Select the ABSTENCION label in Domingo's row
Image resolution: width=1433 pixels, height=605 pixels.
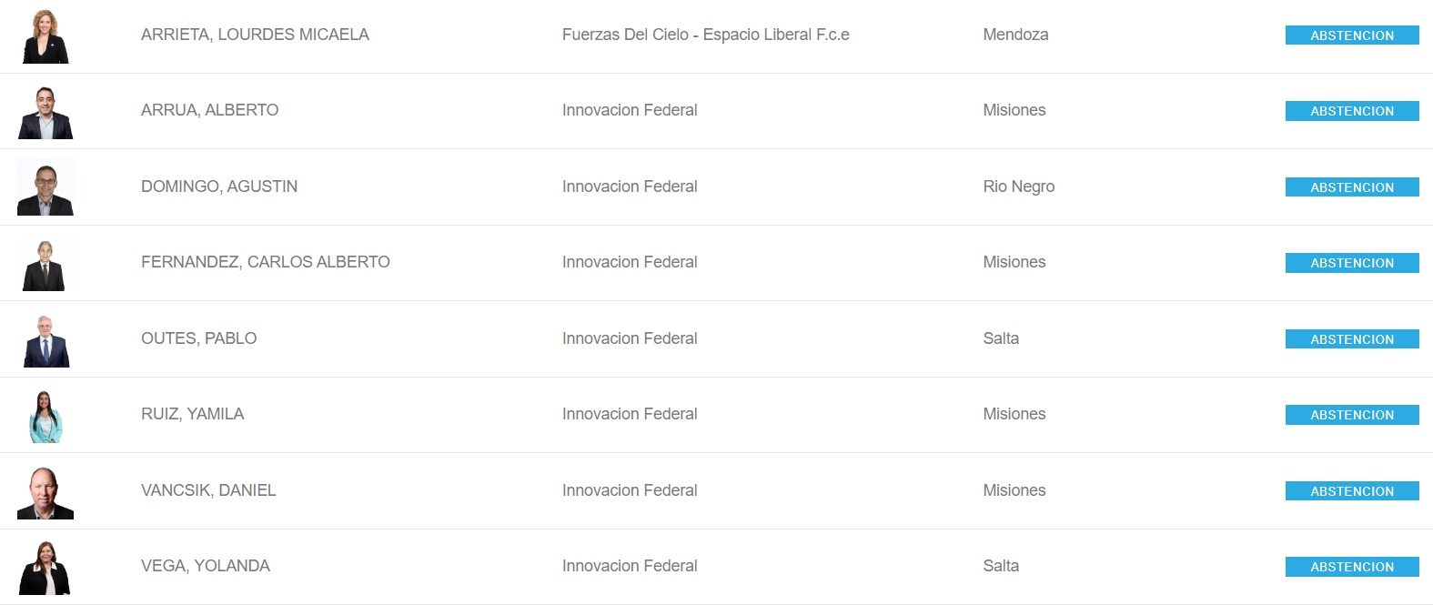pyautogui.click(x=1352, y=187)
